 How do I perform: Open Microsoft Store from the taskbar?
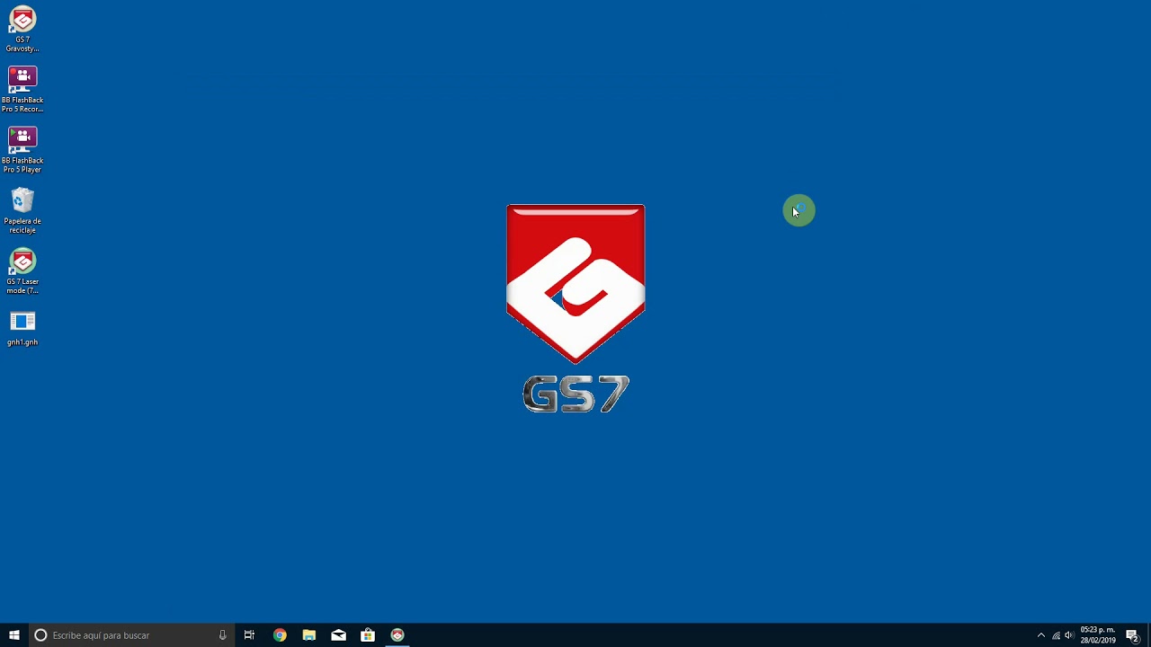point(368,635)
